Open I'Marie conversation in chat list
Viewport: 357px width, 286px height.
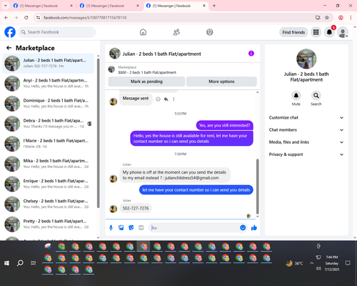48,144
